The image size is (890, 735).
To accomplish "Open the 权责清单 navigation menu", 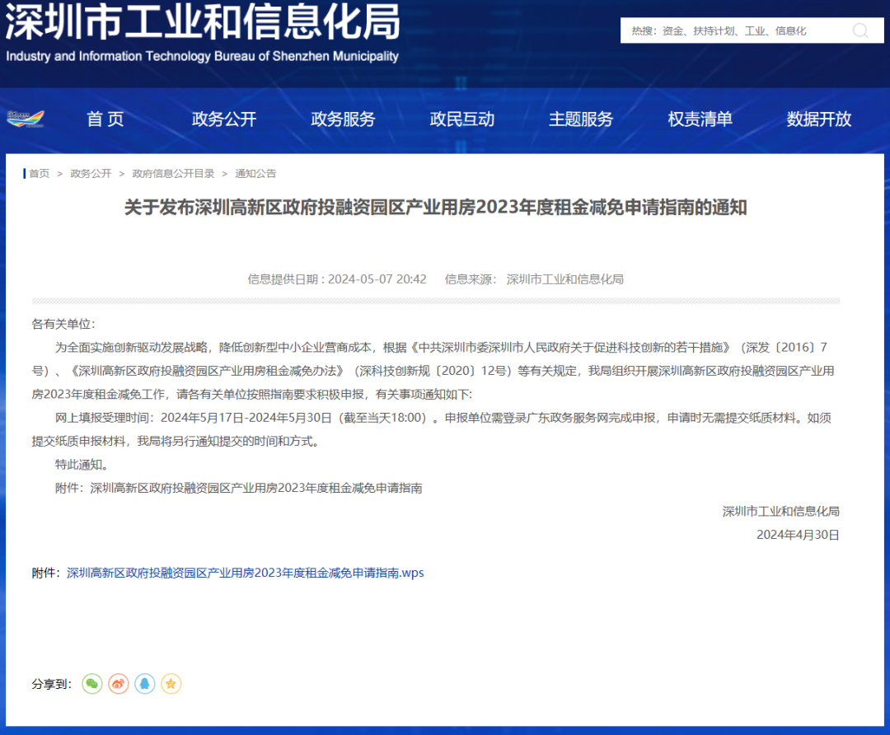I will [700, 119].
